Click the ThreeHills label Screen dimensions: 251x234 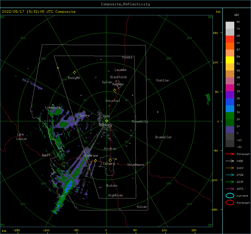[x=140, y=122]
